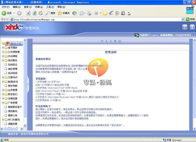Open the 最新服务客户 tree link
The width and height of the screenshot is (196, 142).
15,107
